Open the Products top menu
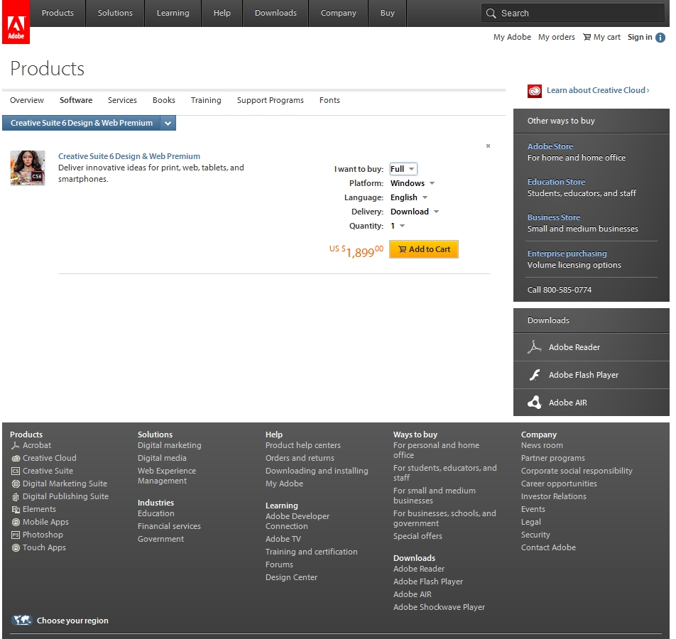Viewport: 676px width, 639px height. click(x=58, y=13)
